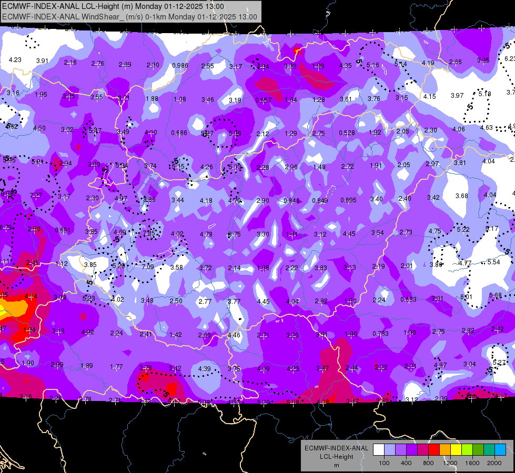This screenshot has height=473, width=515.
Task: Click the wind shear value 0.686
Action: pos(179,133)
